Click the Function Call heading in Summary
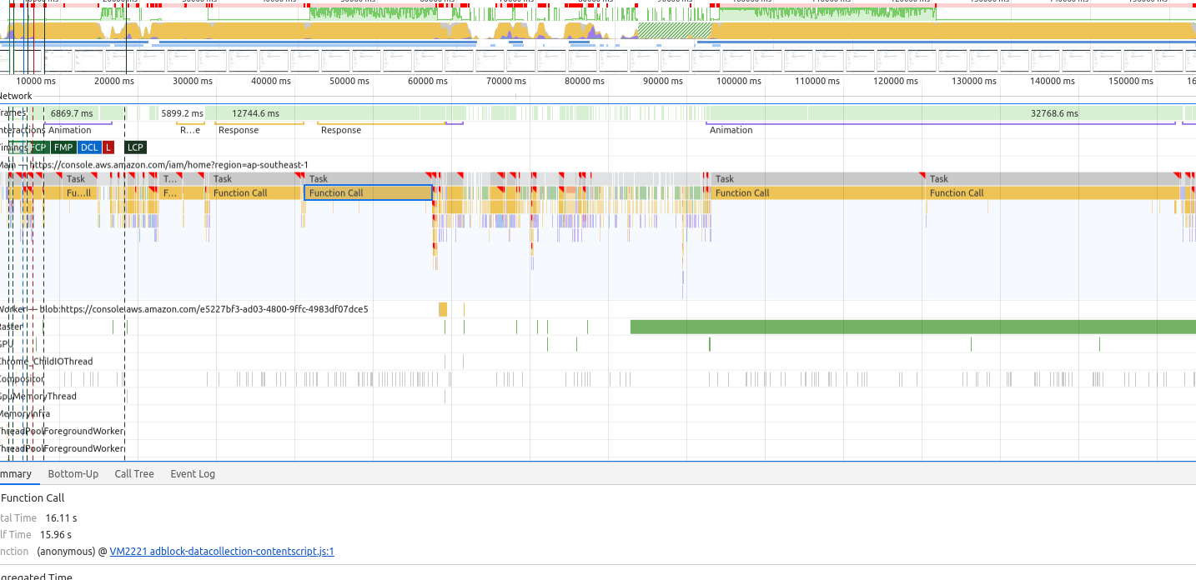This screenshot has width=1196, height=580. tap(33, 498)
